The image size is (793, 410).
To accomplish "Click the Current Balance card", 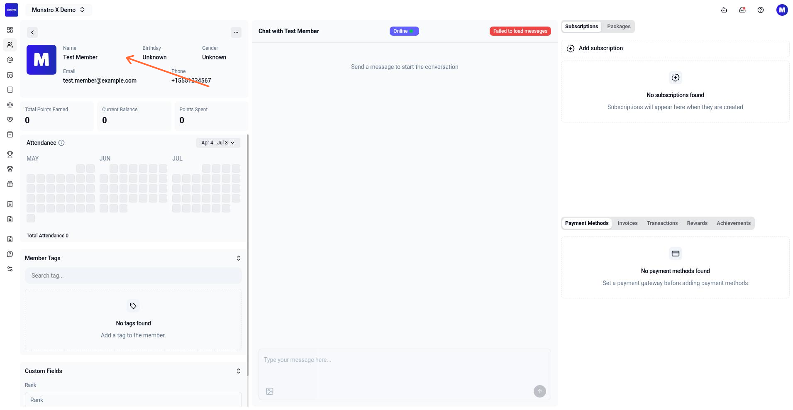I will (134, 116).
